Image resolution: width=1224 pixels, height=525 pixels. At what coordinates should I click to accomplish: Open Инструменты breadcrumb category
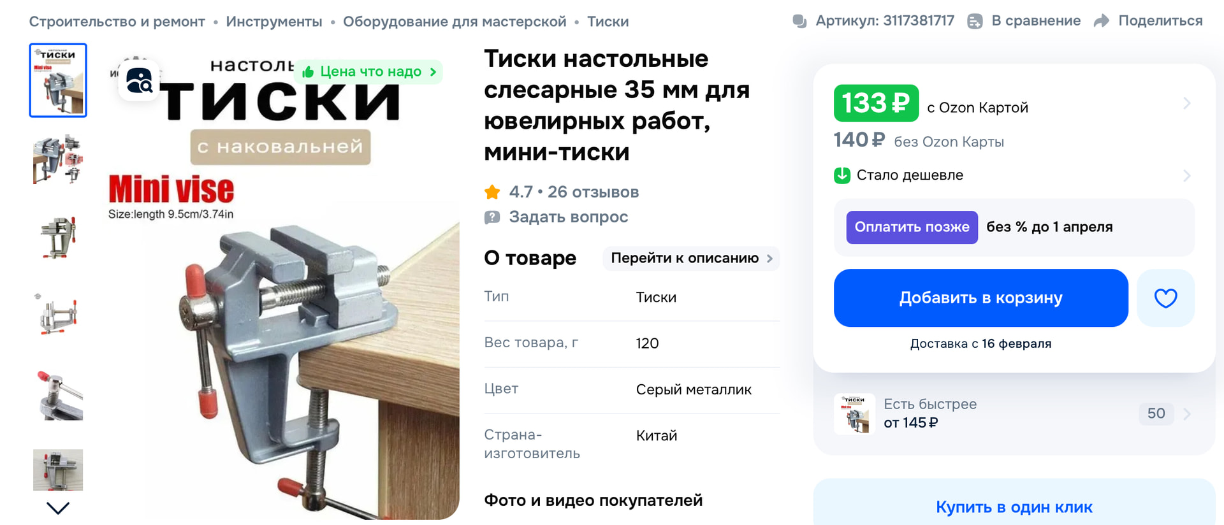pyautogui.click(x=274, y=22)
